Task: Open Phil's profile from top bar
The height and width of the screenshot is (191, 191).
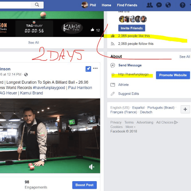Action: coord(89,5)
